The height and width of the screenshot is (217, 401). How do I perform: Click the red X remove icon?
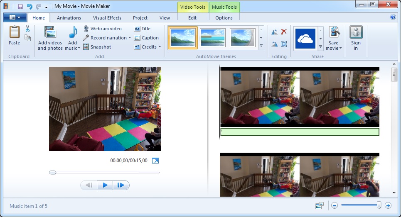[284, 32]
